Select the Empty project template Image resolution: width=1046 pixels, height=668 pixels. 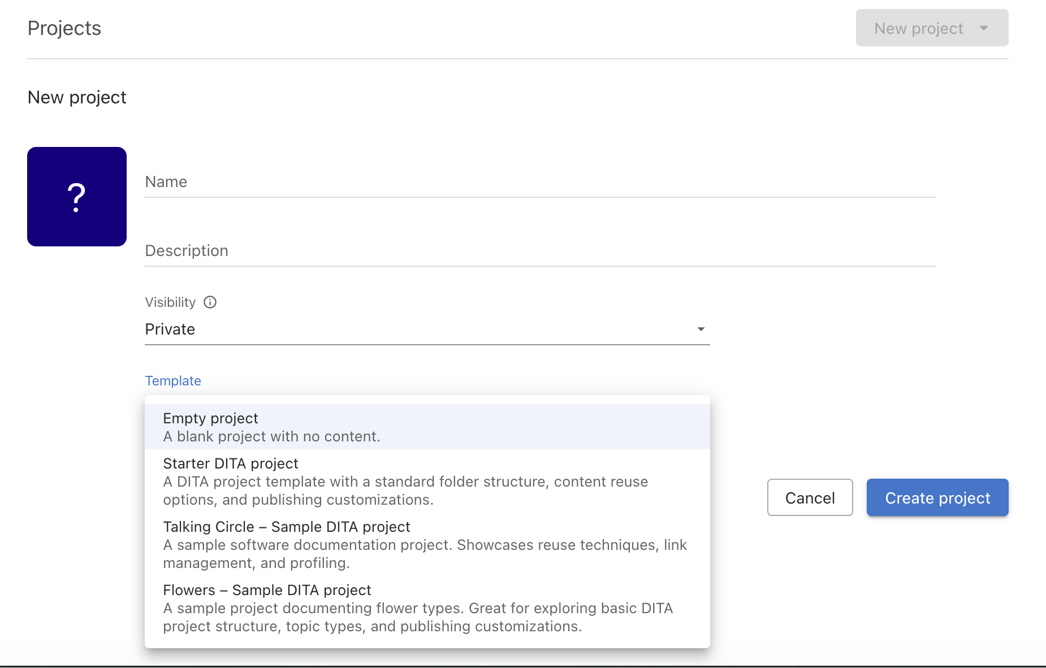(210, 418)
